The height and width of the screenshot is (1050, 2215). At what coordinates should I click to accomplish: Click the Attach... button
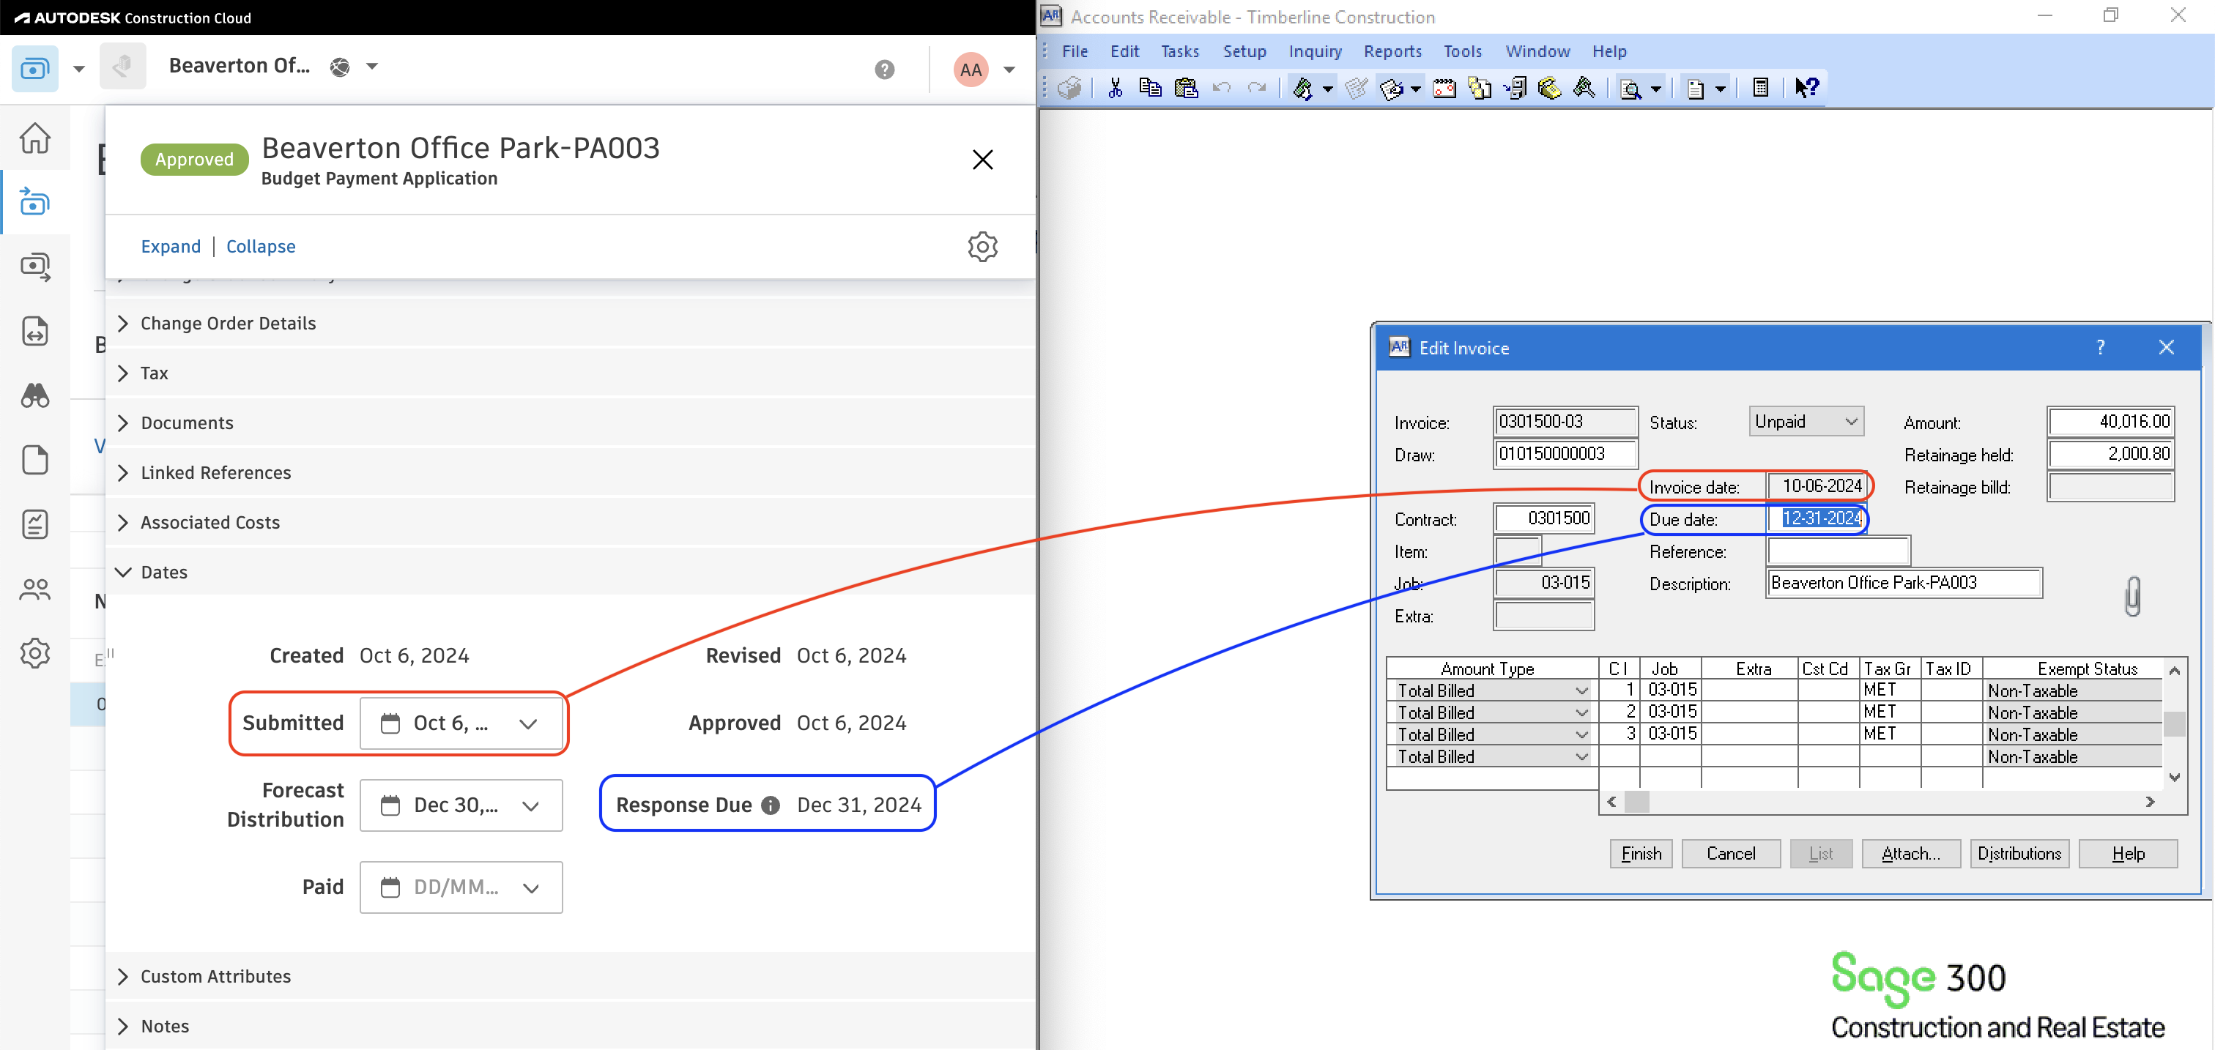pos(1910,854)
